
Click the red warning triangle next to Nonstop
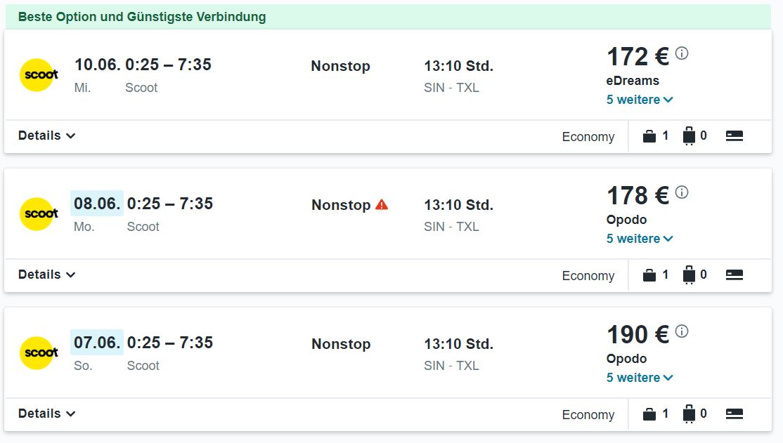pos(382,204)
